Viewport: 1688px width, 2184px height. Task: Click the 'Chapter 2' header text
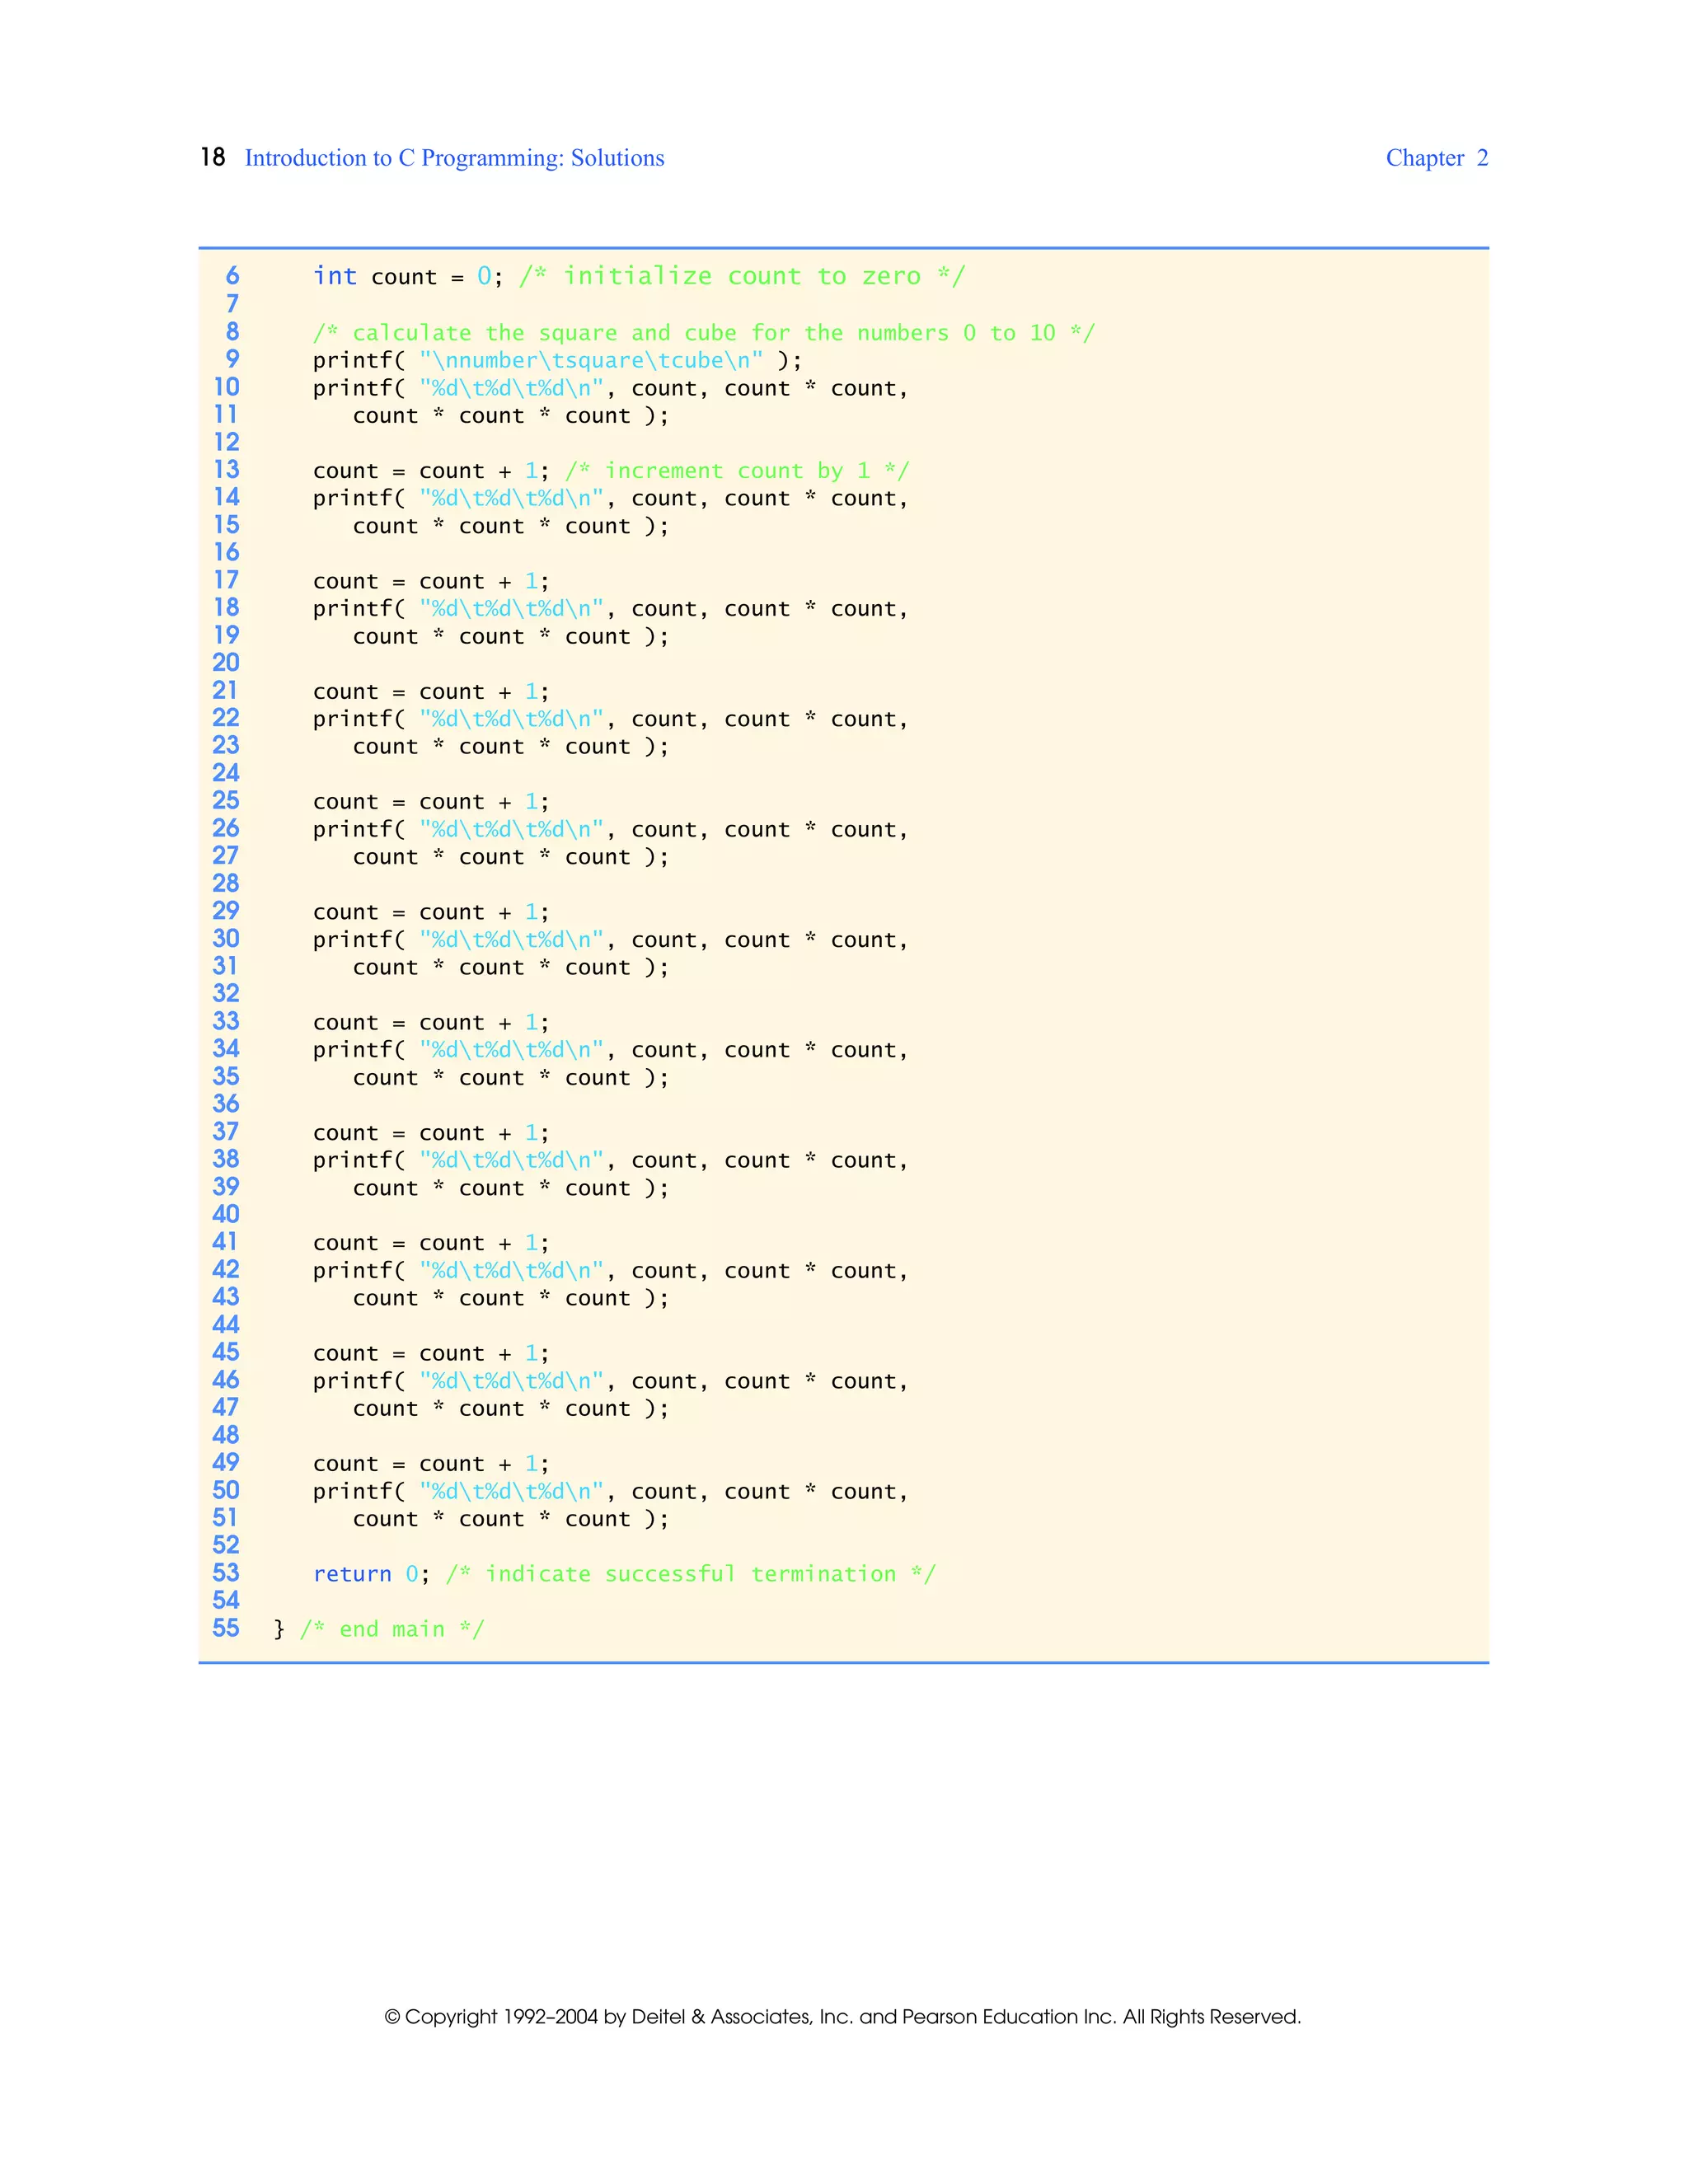pyautogui.click(x=1436, y=158)
